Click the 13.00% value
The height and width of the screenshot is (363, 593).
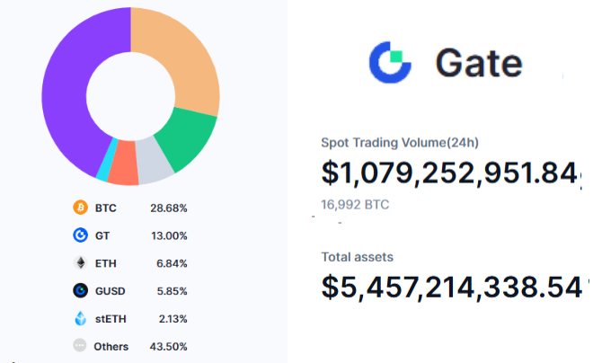pyautogui.click(x=169, y=235)
